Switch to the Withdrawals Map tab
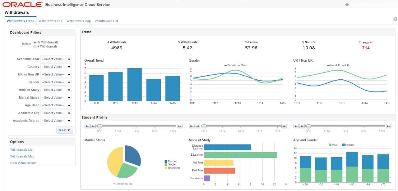The height and width of the screenshot is (191, 398). click(78, 21)
